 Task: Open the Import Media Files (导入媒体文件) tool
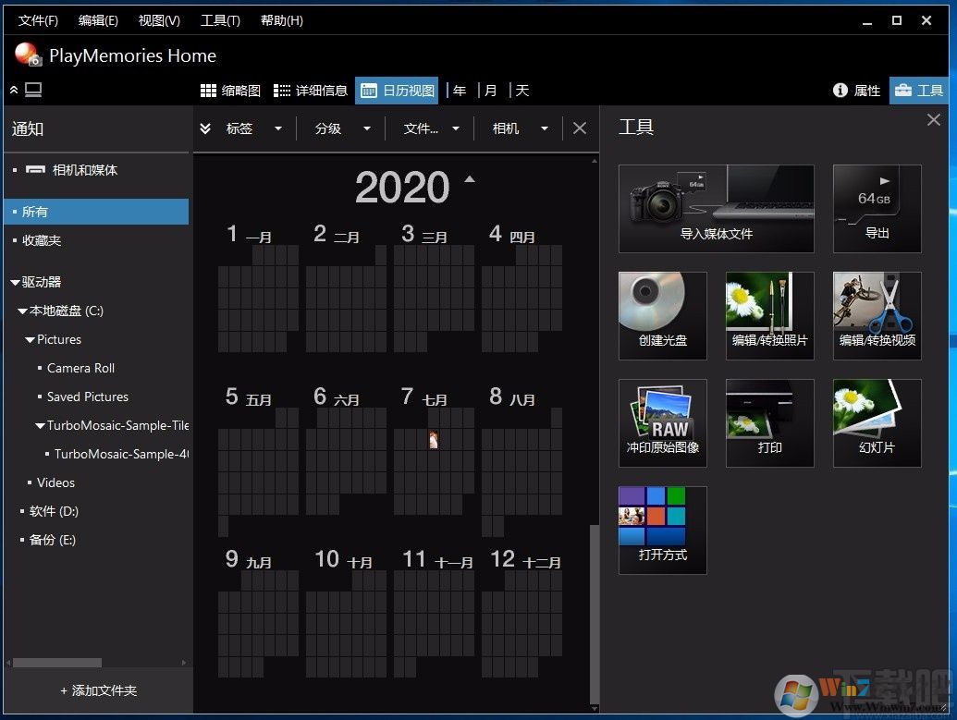716,208
